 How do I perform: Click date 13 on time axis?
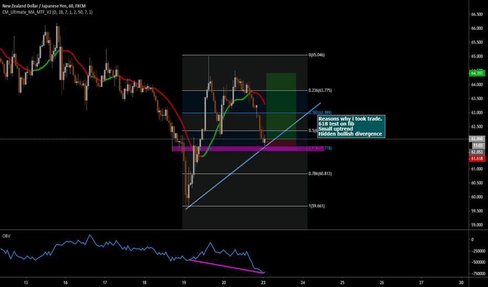click(26, 283)
